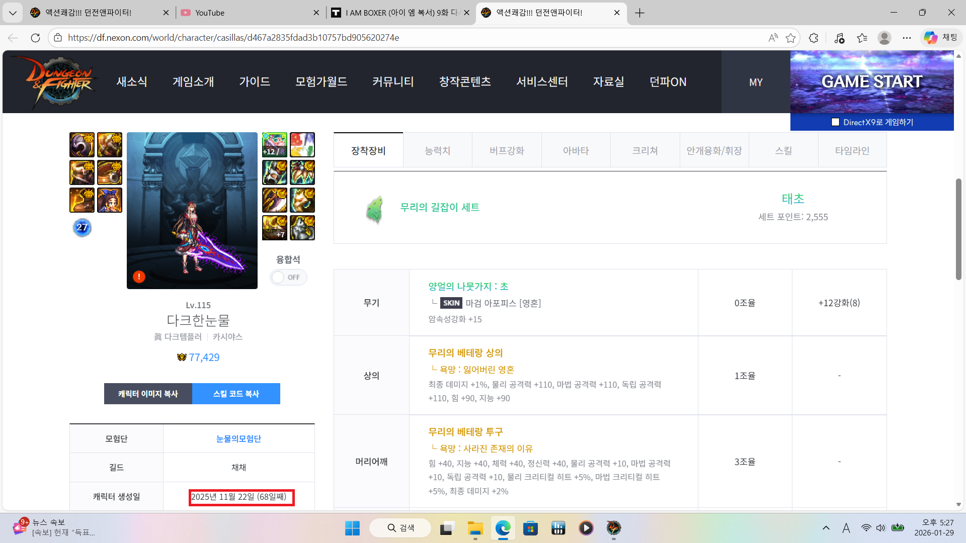Image resolution: width=966 pixels, height=543 pixels.
Task: Open the 모험가월드 menu
Action: tap(321, 81)
